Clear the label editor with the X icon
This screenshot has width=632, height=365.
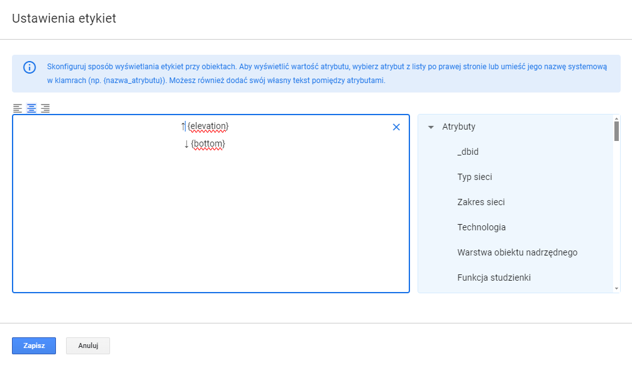tap(396, 127)
